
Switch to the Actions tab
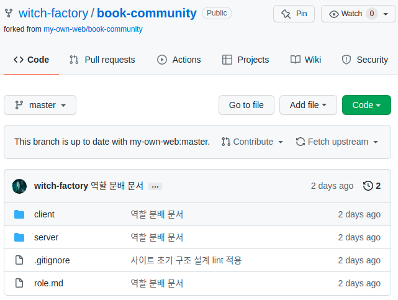pyautogui.click(x=179, y=60)
